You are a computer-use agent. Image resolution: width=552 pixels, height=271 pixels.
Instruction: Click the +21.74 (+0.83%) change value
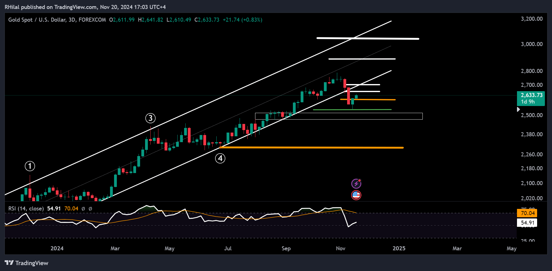tap(242, 20)
